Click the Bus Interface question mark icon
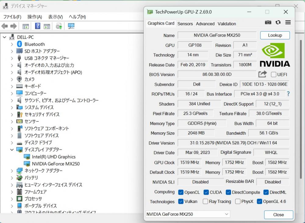The image size is (305, 223). [x=288, y=94]
